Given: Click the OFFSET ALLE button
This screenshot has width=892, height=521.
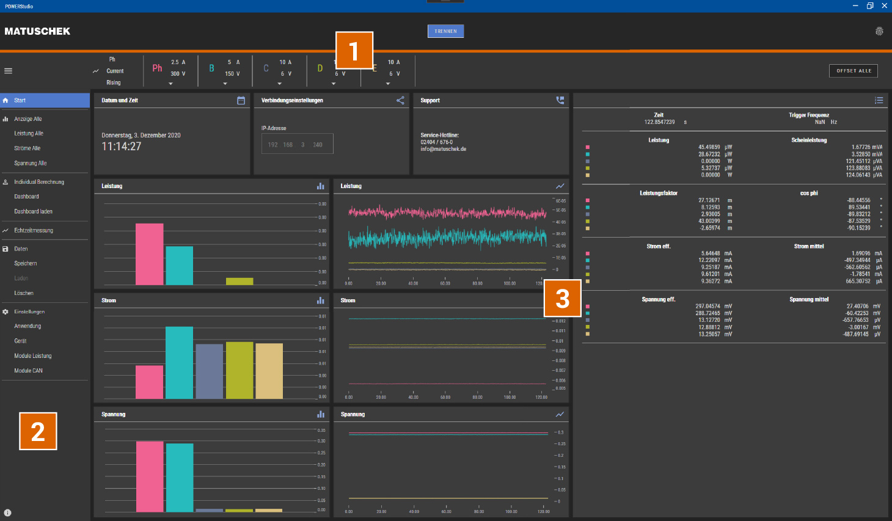Looking at the screenshot, I should (x=854, y=71).
